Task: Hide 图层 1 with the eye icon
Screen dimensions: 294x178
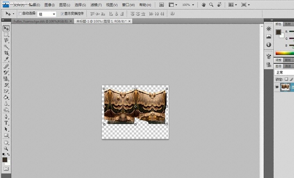Action: (x=277, y=87)
